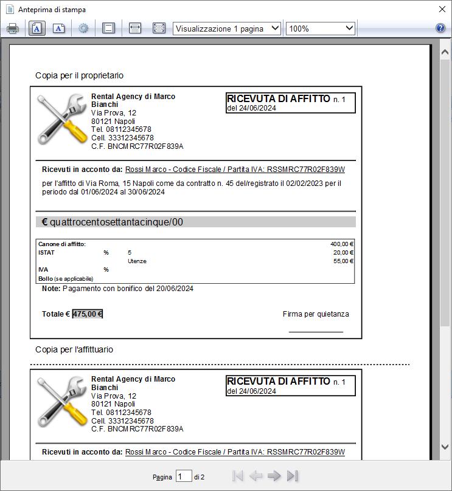Click the printer icon to print
The height and width of the screenshot is (491, 452).
point(13,29)
